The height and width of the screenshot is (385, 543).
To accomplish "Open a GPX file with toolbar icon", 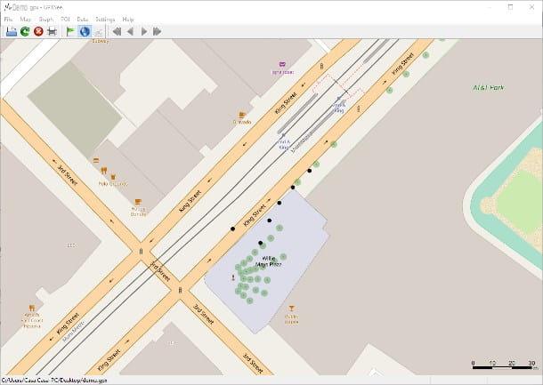I will point(12,31).
